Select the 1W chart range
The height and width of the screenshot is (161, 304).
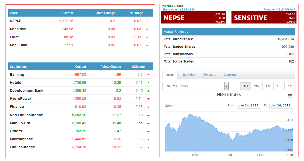click(257, 86)
